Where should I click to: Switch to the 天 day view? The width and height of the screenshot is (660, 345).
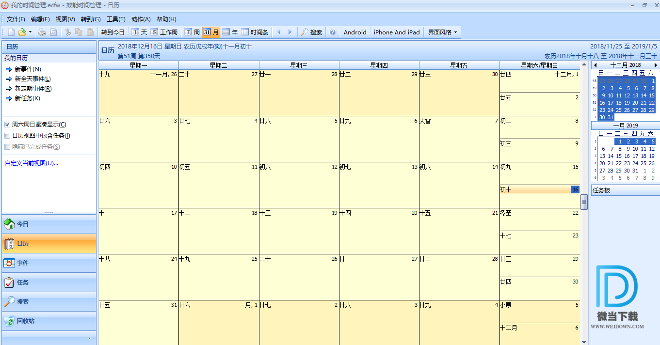[x=139, y=32]
